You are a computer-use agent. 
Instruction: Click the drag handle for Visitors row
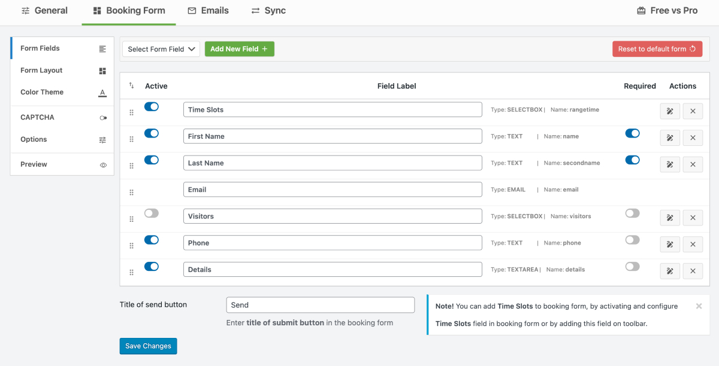132,219
